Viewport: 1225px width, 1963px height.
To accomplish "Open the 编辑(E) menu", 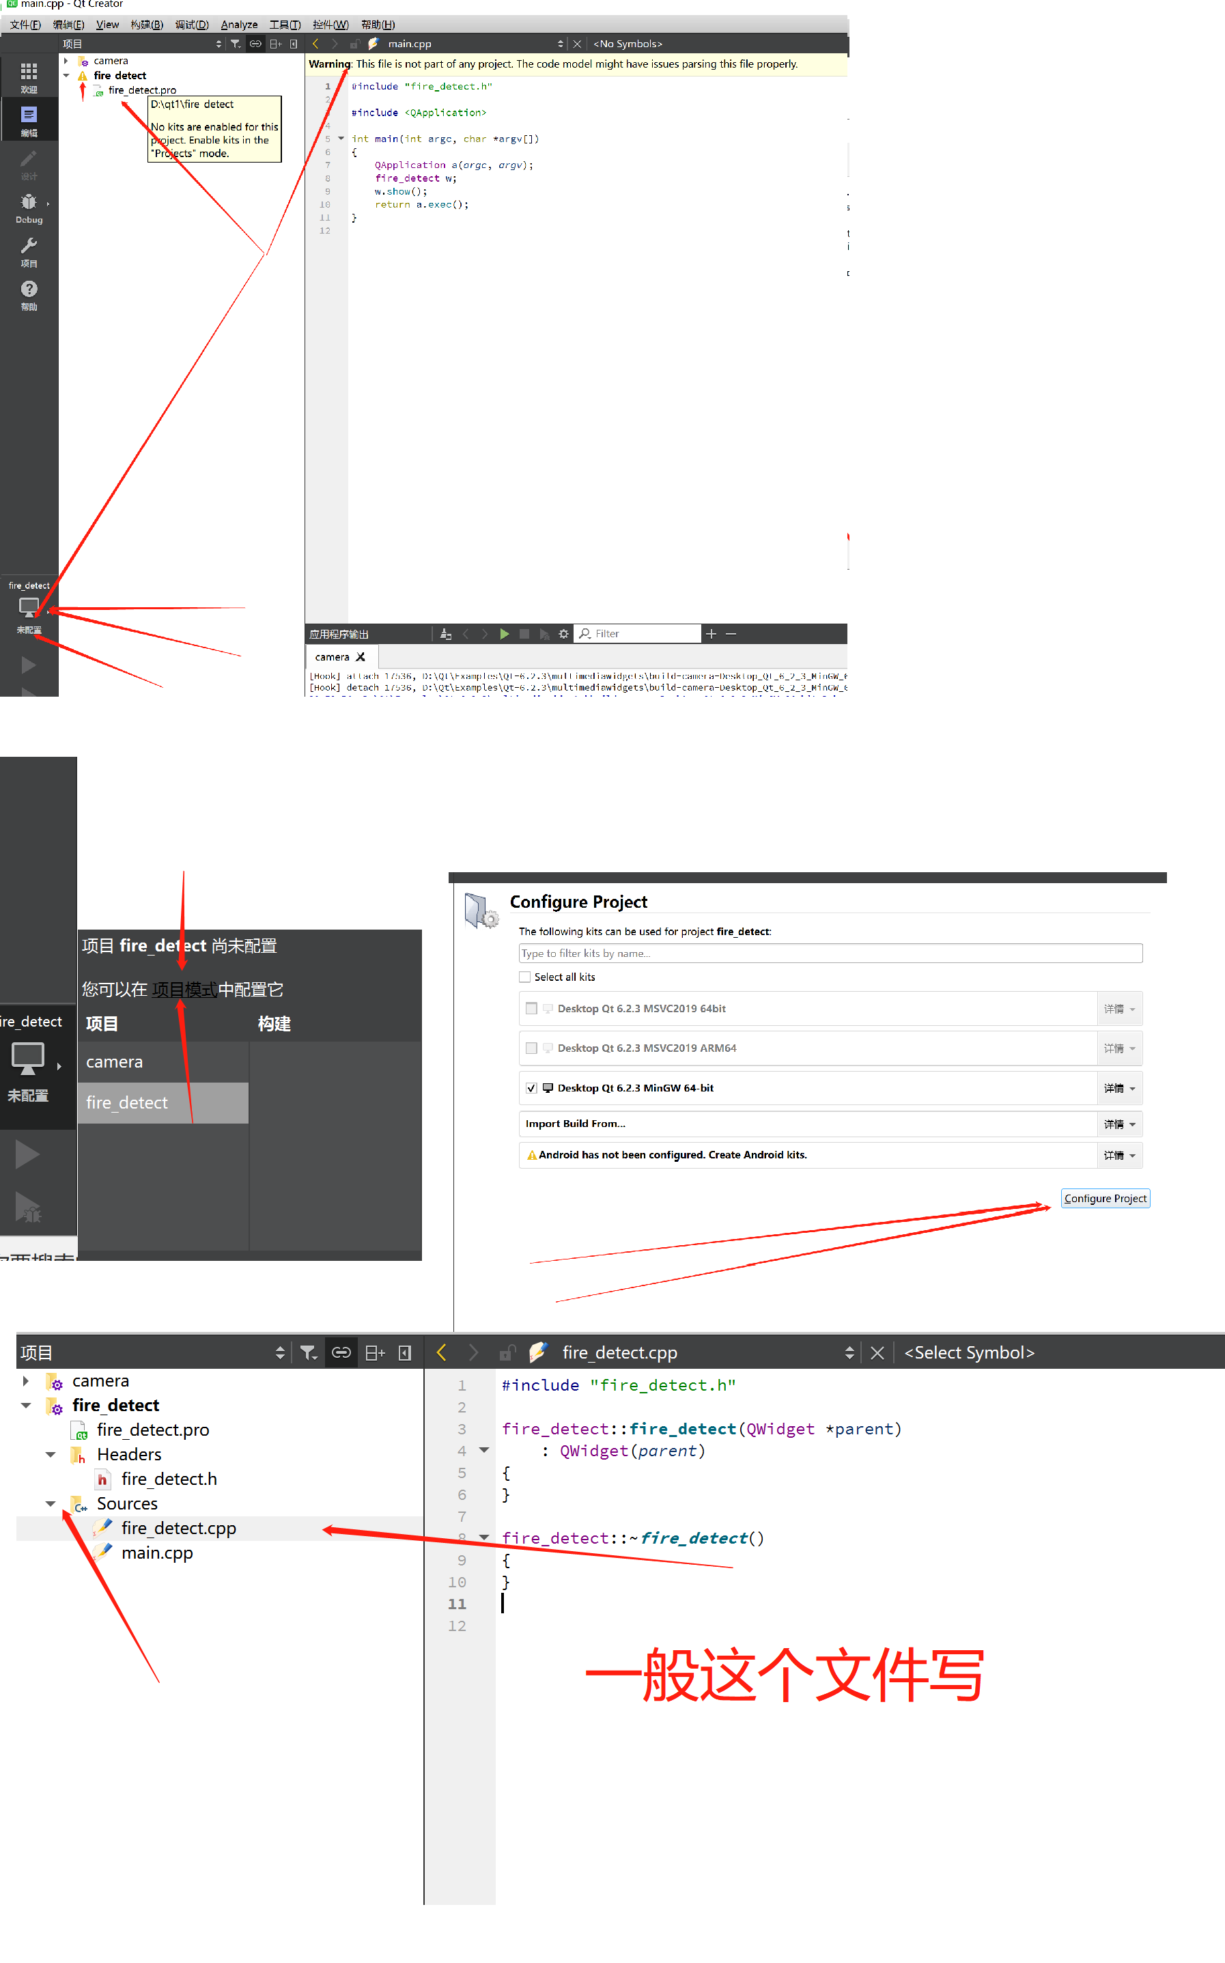I will coord(69,25).
